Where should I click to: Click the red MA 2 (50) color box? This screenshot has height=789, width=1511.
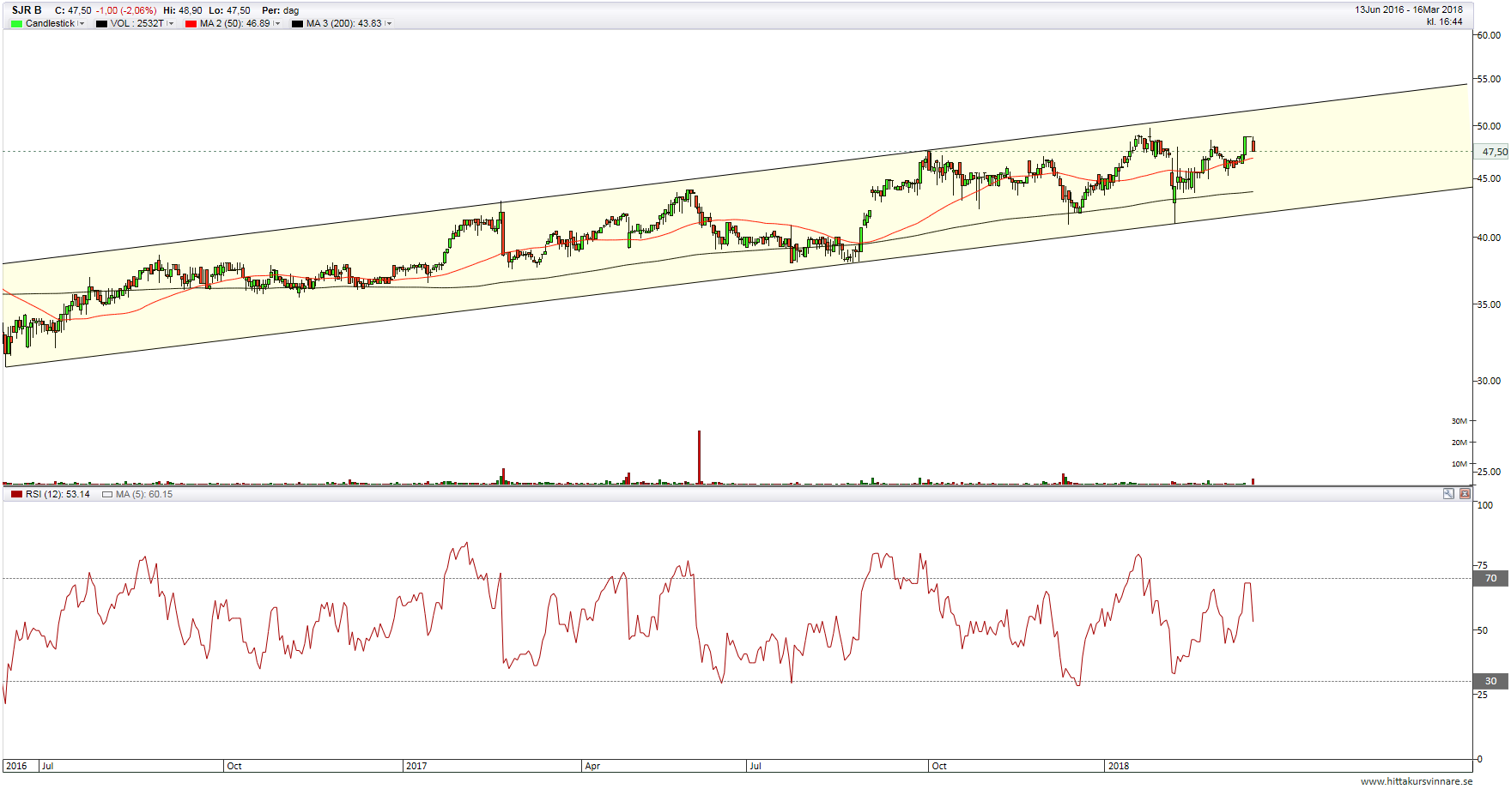tap(191, 24)
